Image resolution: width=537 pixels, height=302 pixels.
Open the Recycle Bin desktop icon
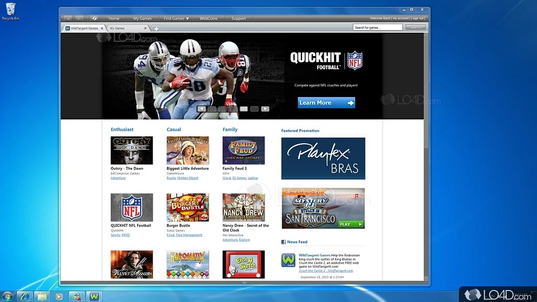pyautogui.click(x=10, y=12)
